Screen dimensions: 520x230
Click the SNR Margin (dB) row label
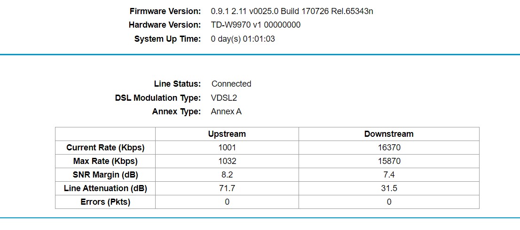(105, 175)
